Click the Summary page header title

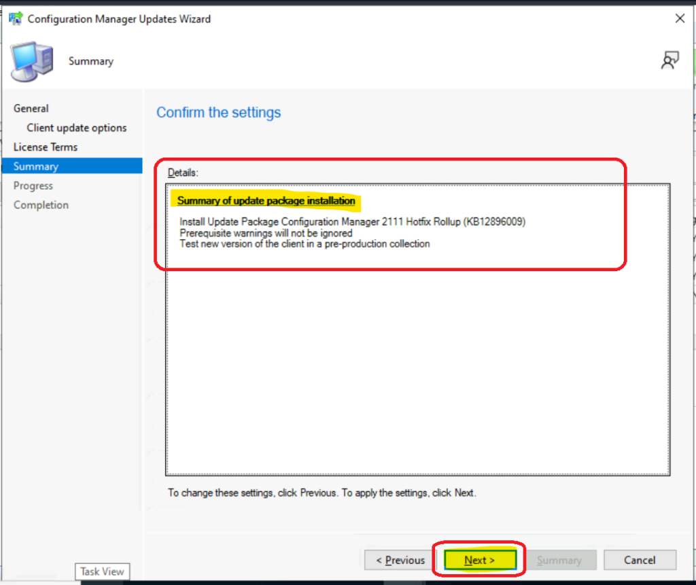pyautogui.click(x=91, y=61)
